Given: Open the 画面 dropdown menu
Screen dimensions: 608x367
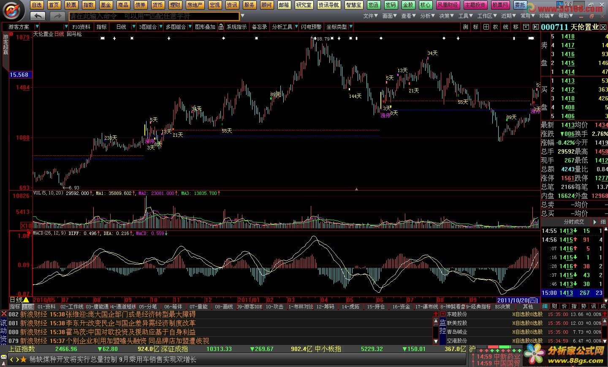Looking at the screenshot, I should click(x=389, y=16).
